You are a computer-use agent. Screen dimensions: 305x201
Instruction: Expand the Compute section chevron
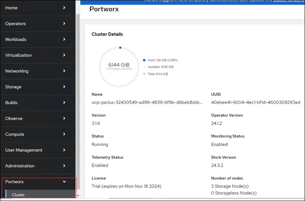[x=64, y=134]
